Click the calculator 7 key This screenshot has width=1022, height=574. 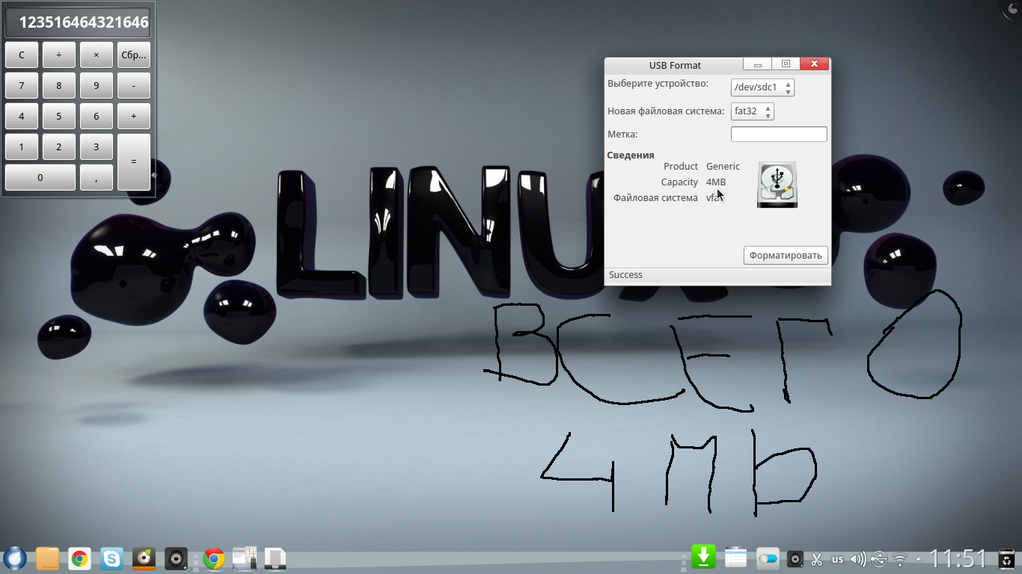pyautogui.click(x=22, y=85)
